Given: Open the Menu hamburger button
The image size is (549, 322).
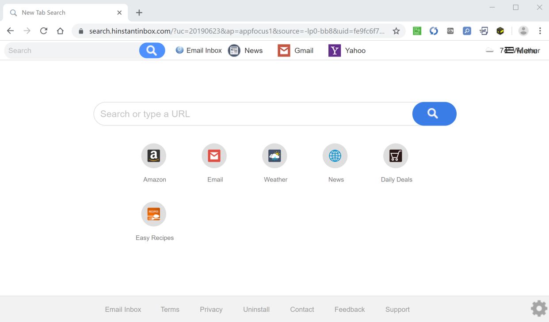Looking at the screenshot, I should (522, 50).
